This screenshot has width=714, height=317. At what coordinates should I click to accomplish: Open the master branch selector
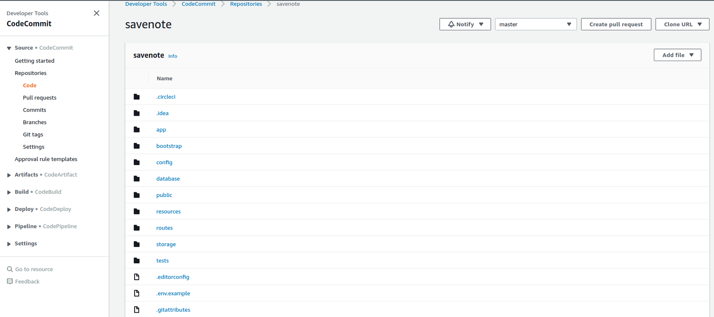tap(536, 24)
